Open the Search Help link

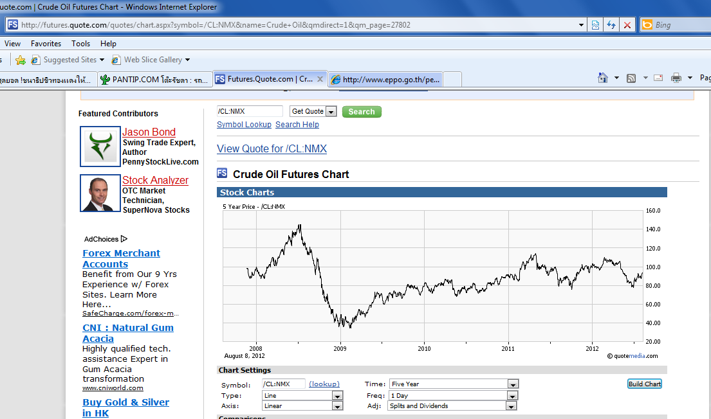click(x=297, y=125)
